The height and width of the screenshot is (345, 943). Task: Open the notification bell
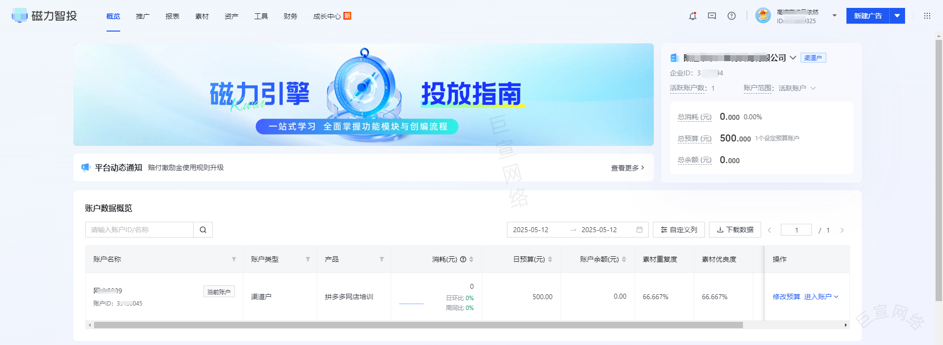click(x=693, y=16)
